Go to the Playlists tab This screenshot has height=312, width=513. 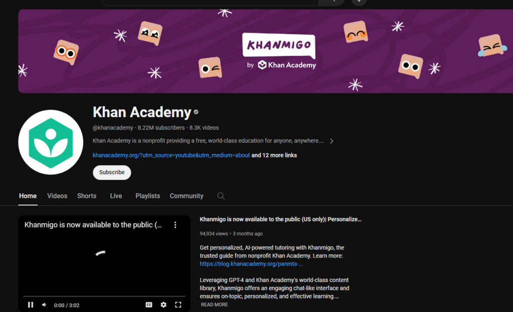148,196
